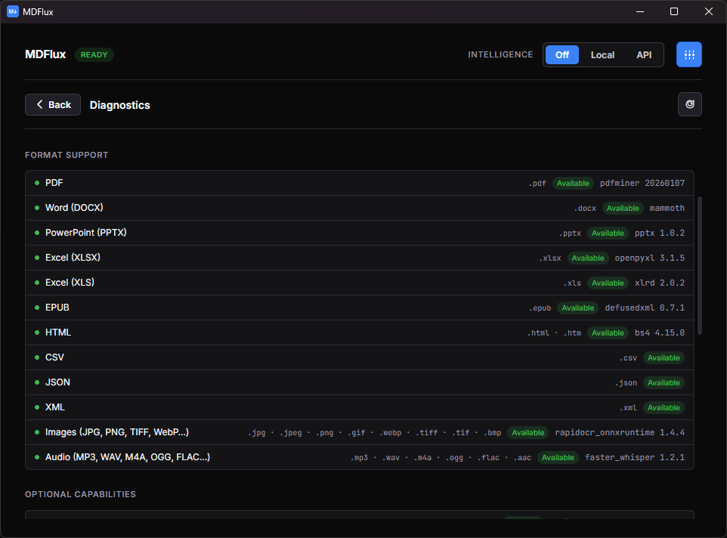Select the XML format row

click(360, 407)
